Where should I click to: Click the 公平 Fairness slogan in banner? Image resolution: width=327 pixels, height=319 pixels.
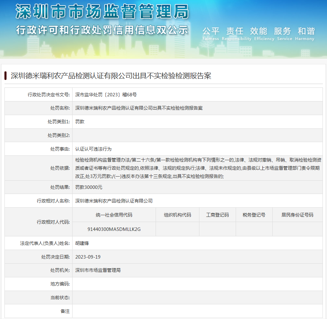211,34
